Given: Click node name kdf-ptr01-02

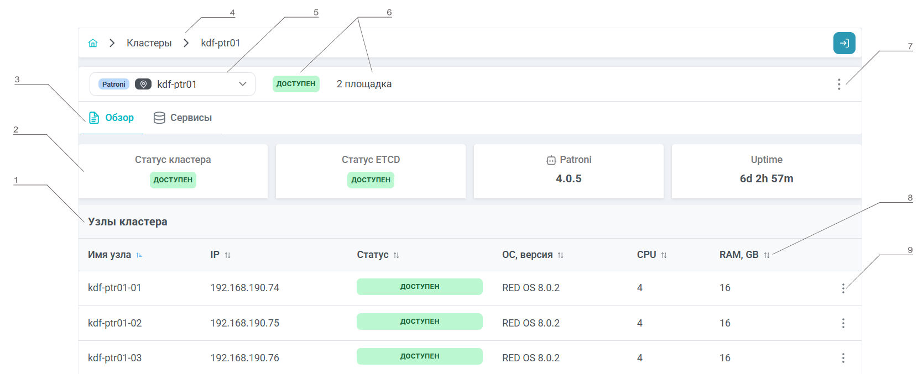Looking at the screenshot, I should (x=114, y=323).
